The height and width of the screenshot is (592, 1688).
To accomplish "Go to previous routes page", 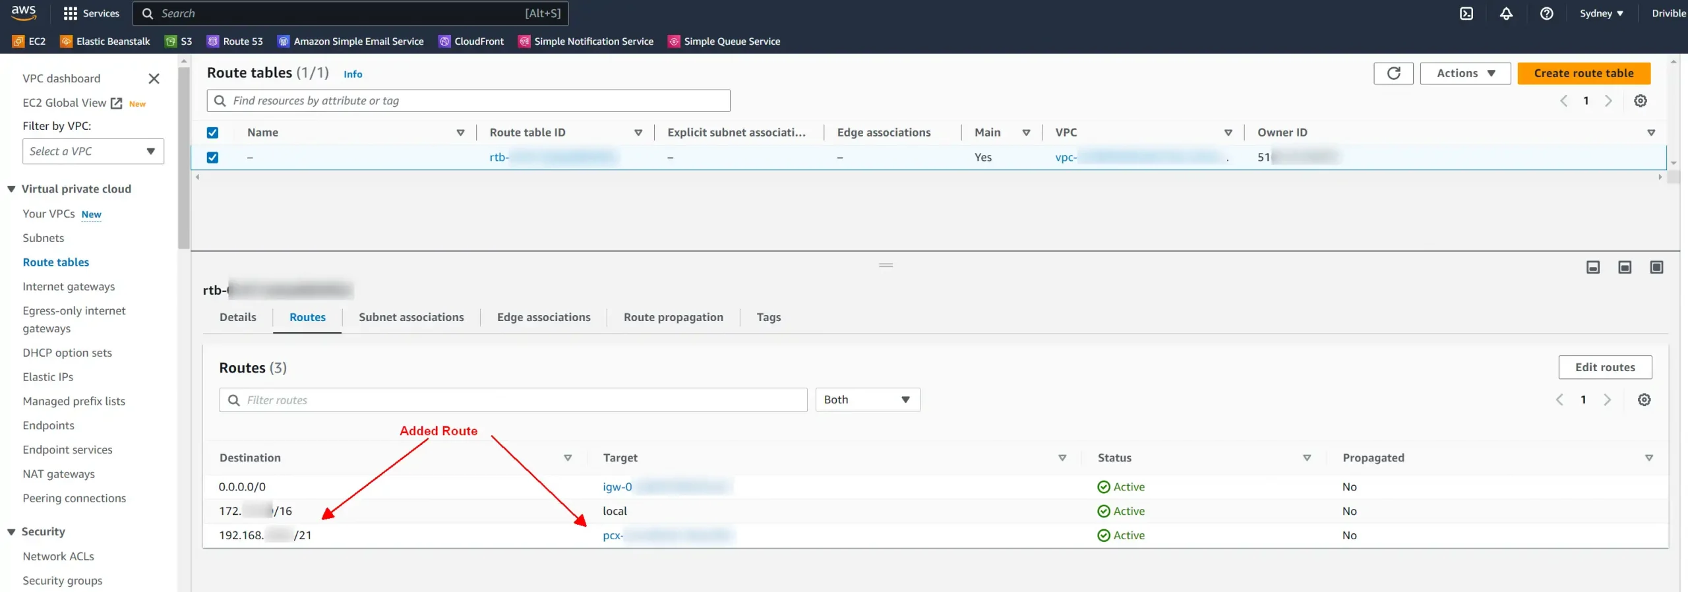I will [1559, 400].
